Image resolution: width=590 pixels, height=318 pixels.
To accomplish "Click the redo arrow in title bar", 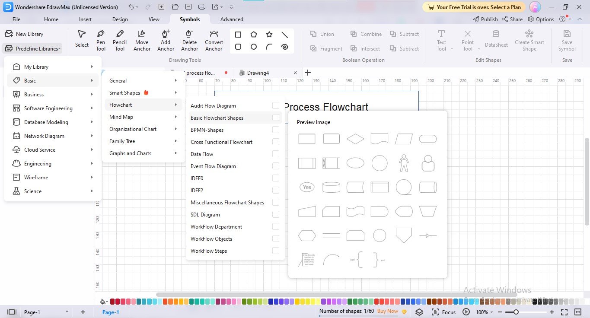I will tap(147, 7).
